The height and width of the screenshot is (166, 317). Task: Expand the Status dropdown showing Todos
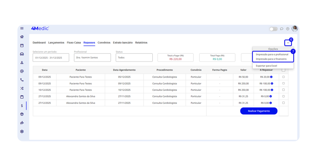click(134, 57)
